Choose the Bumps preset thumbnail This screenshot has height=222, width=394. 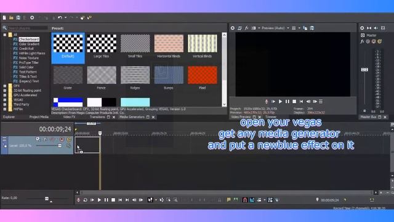click(x=169, y=75)
